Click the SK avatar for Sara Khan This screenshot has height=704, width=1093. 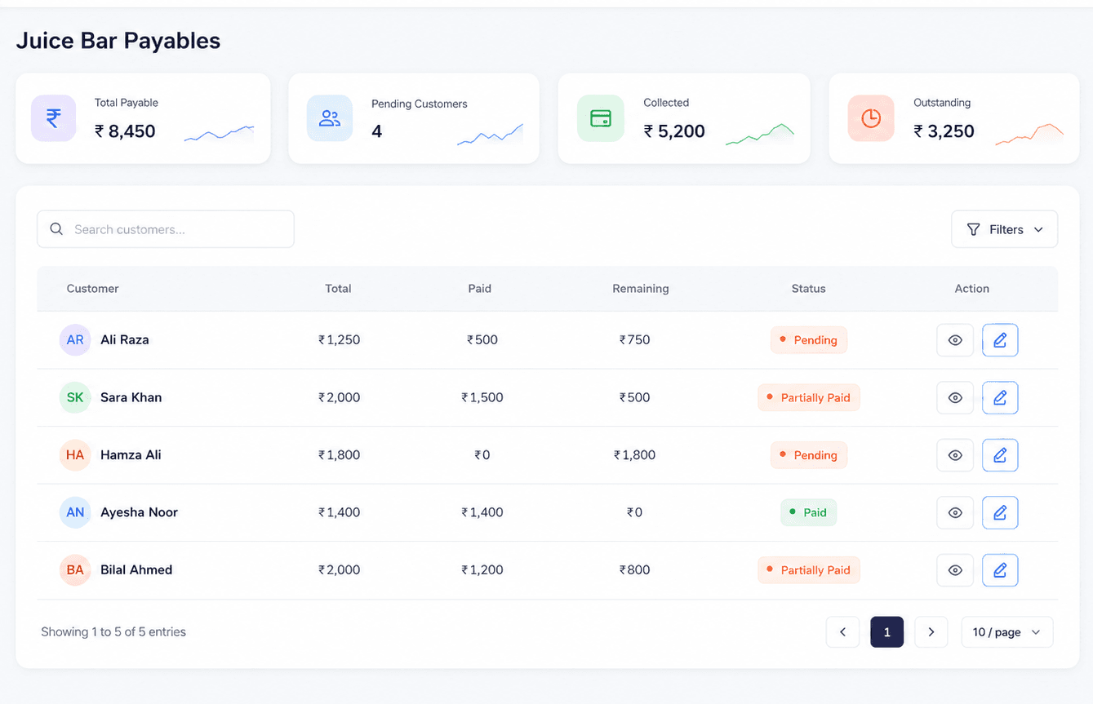[x=75, y=398]
